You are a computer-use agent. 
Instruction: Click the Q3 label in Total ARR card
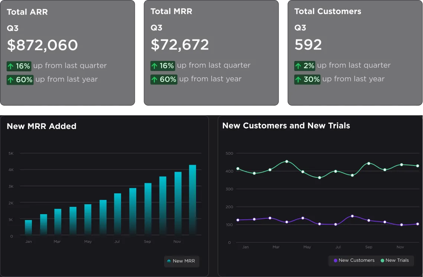tap(13, 28)
